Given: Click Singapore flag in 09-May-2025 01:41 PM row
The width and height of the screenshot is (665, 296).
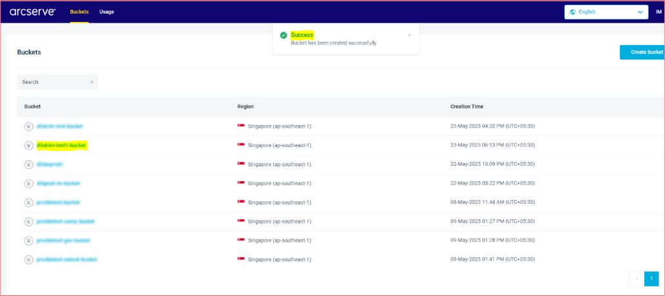Looking at the screenshot, I should (241, 259).
